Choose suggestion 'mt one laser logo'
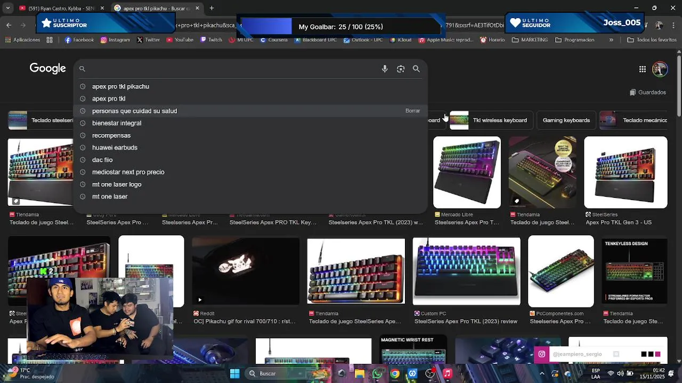This screenshot has height=383, width=682. click(x=250, y=184)
